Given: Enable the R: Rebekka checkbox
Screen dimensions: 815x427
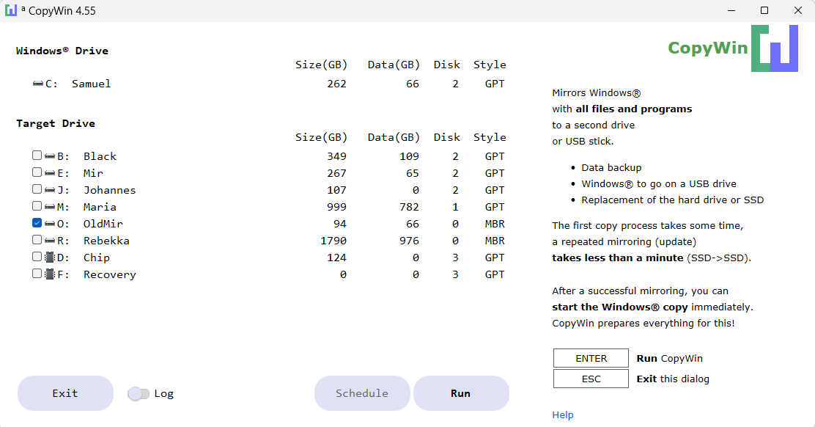Looking at the screenshot, I should (x=37, y=239).
